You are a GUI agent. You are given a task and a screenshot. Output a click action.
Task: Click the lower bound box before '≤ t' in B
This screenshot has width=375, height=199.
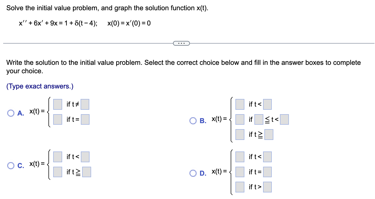click(x=259, y=119)
